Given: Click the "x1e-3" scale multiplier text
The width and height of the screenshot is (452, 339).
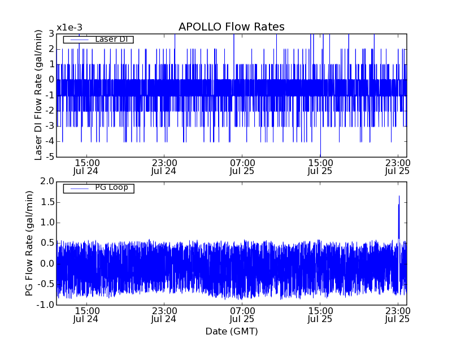Looking at the screenshot, I should pos(68,28).
